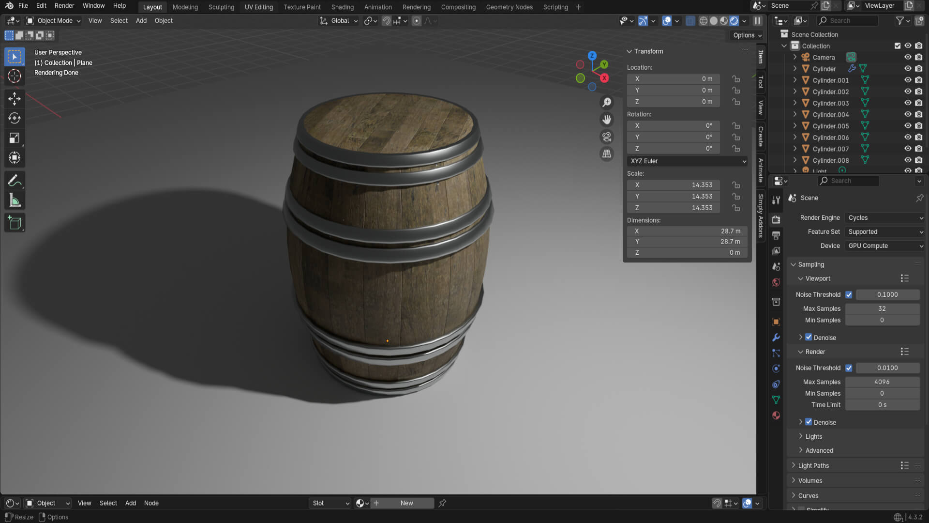Switch to orthographic grid view icon

coord(607,154)
